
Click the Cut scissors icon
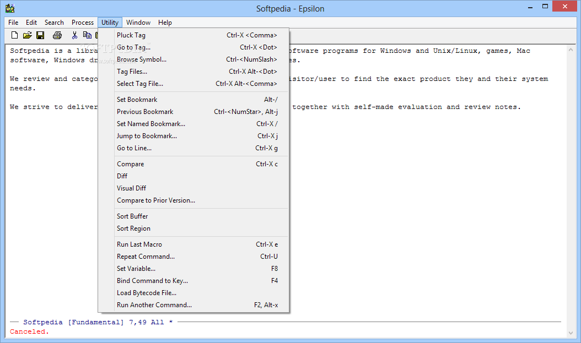pos(74,35)
